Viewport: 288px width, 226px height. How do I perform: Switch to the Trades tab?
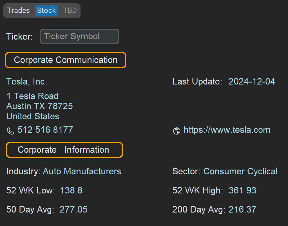[x=19, y=11]
